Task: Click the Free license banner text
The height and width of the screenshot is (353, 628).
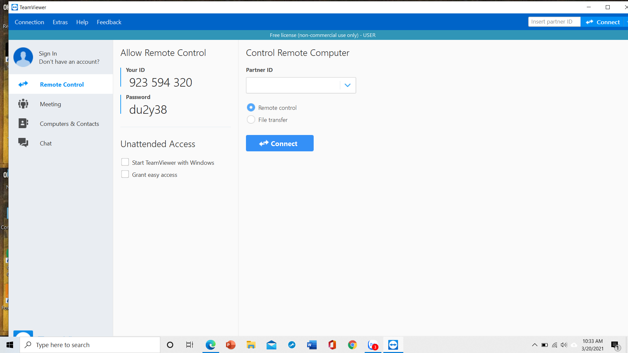Action: [323, 35]
